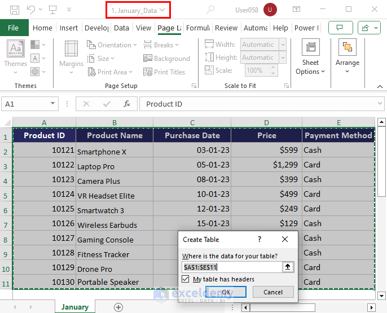Click the table data range input field
The height and width of the screenshot is (313, 387).
231,267
